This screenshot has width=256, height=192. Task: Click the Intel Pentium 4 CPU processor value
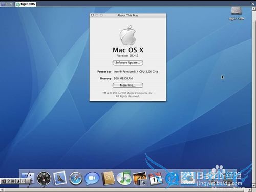136,72
